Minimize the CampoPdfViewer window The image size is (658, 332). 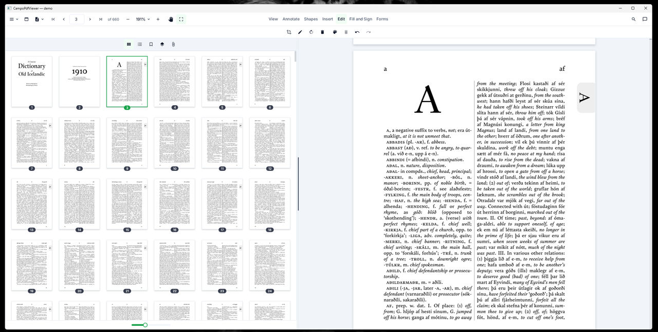tap(619, 8)
